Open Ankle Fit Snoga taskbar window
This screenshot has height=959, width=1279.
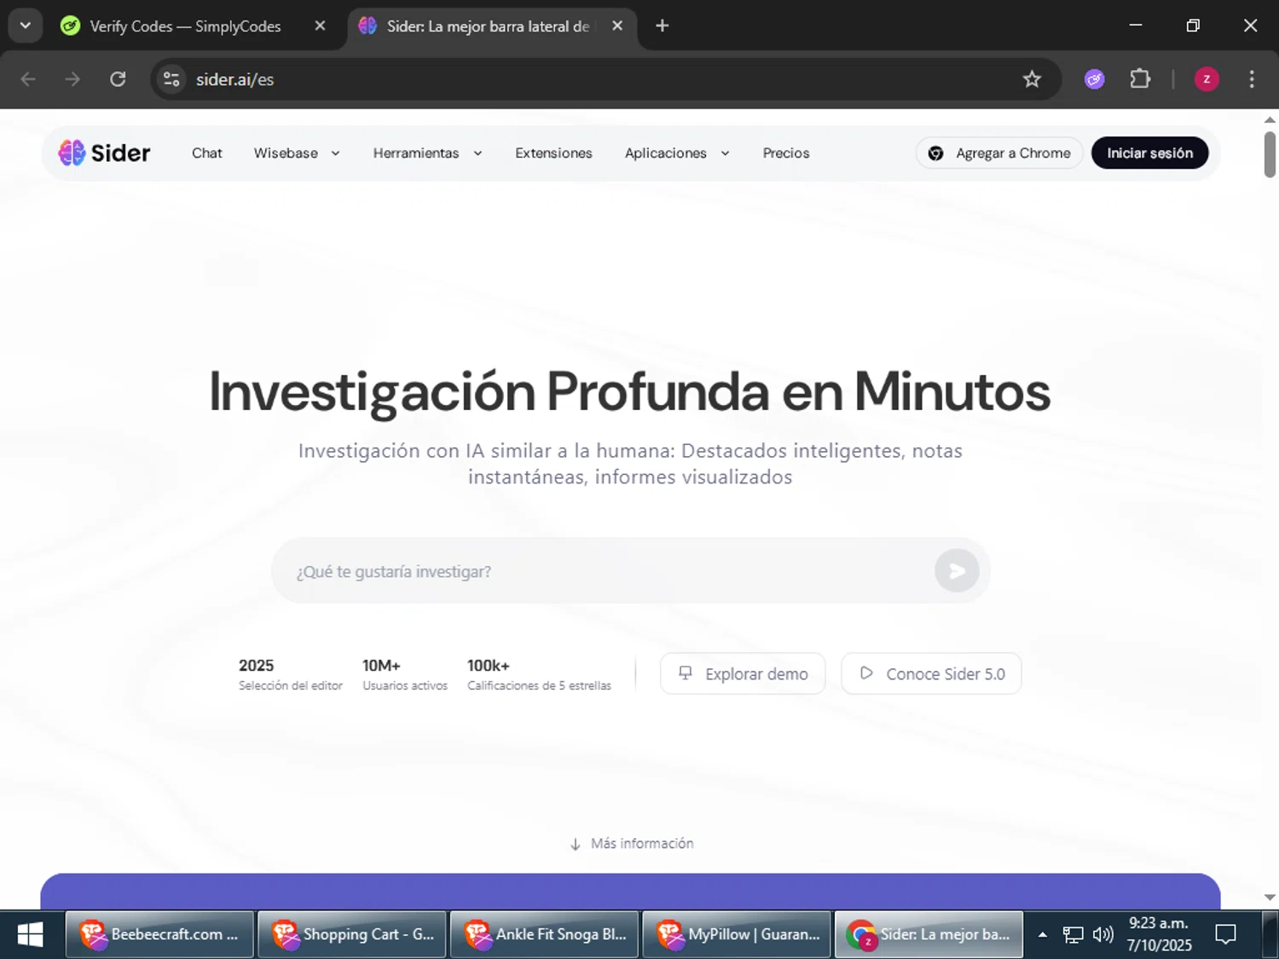click(545, 935)
